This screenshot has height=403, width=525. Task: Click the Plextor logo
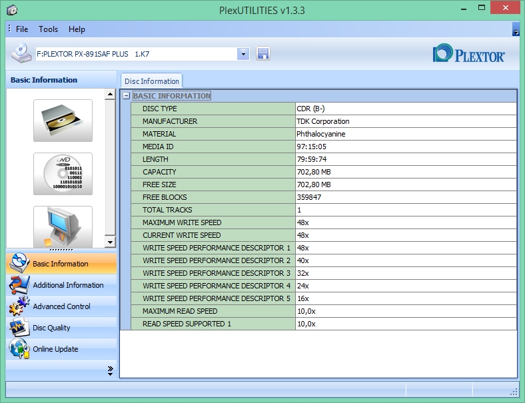(469, 54)
